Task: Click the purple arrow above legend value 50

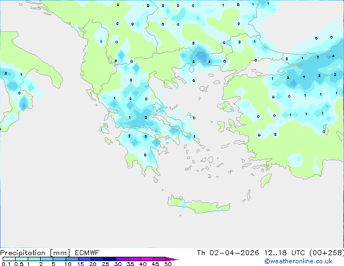Action: tap(172, 259)
